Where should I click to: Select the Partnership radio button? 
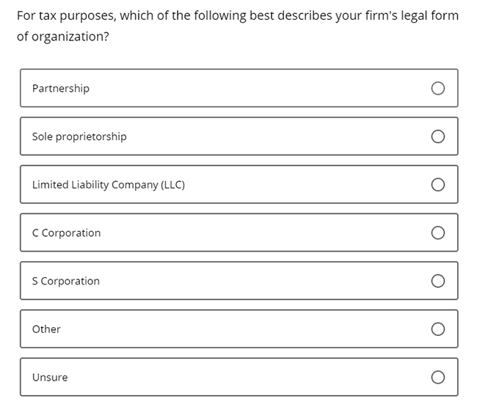(x=438, y=89)
